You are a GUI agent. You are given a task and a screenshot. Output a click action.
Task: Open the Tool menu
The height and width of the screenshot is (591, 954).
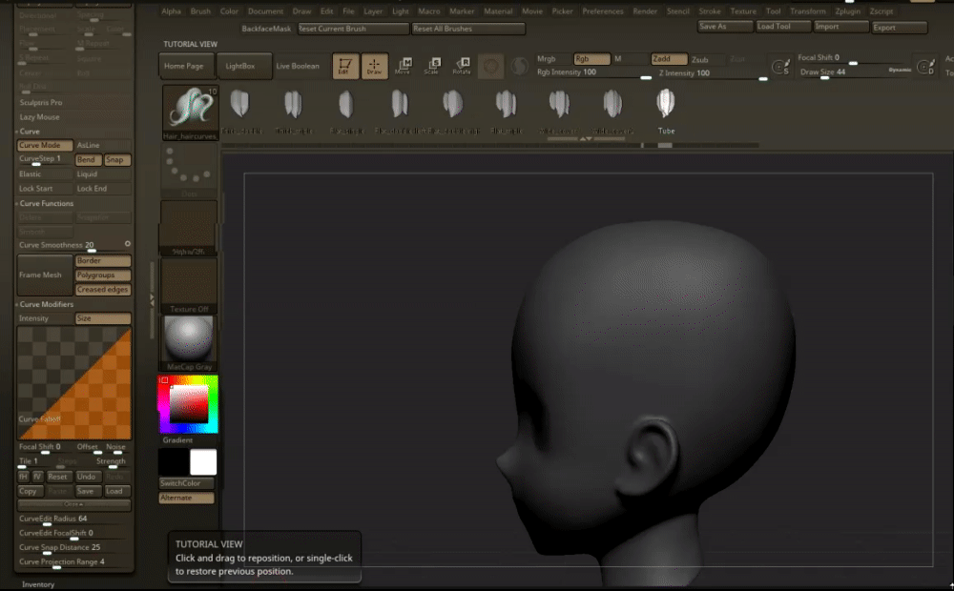coord(774,10)
